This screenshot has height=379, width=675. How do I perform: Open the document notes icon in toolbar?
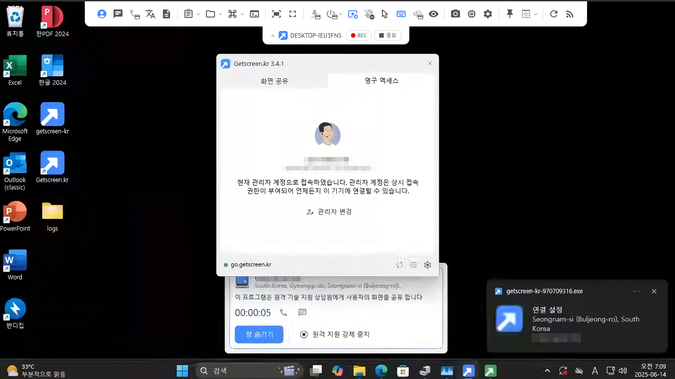(167, 14)
